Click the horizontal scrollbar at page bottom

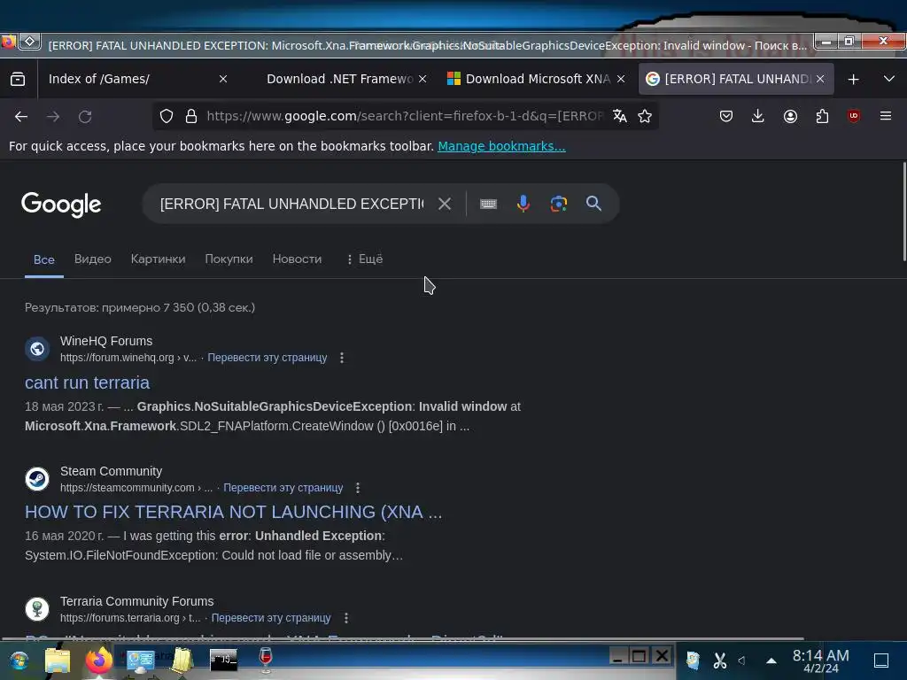click(x=403, y=638)
